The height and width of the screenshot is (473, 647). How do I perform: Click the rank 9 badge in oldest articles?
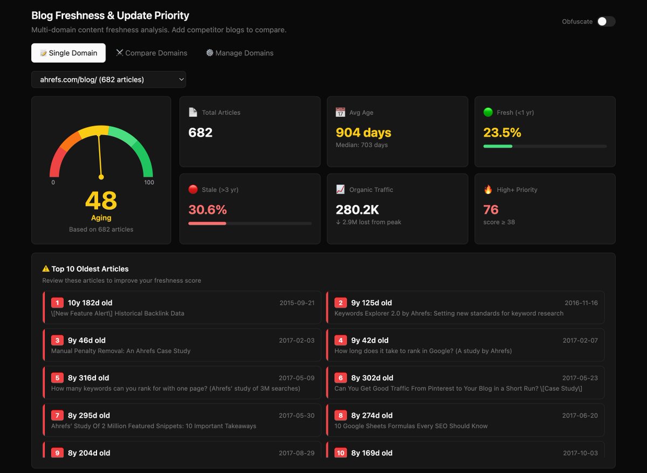57,453
